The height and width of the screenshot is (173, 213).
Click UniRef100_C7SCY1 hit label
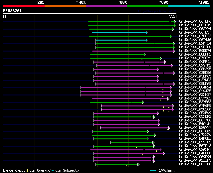(x=195, y=58)
